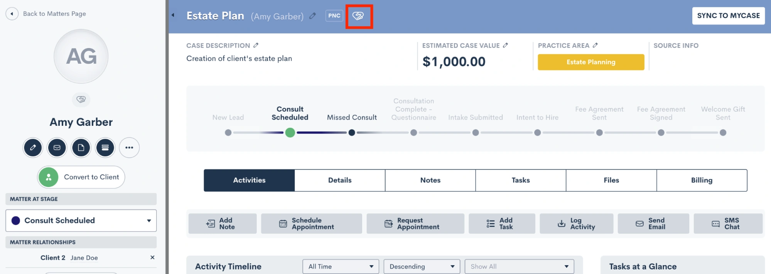
Task: Click the handshake icon beside PNC badge
Action: [x=358, y=16]
